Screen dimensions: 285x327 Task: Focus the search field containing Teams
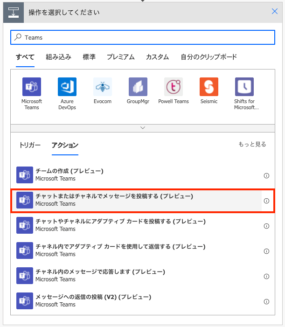pos(143,37)
